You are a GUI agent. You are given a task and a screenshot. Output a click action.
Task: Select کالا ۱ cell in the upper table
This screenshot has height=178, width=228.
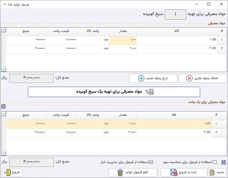pos(177,40)
